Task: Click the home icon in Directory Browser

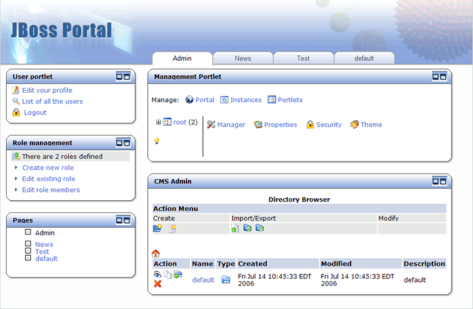Action: click(x=156, y=254)
